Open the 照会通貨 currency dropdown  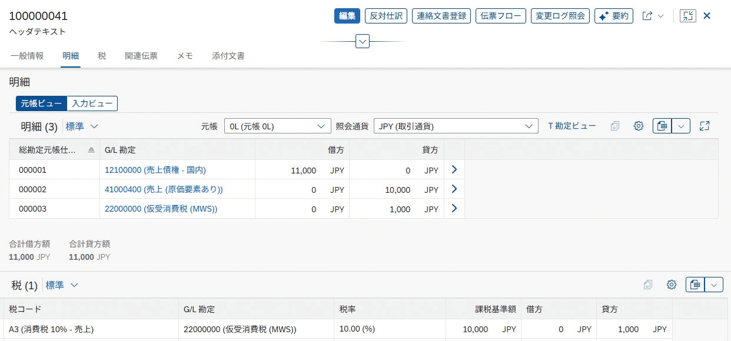456,126
